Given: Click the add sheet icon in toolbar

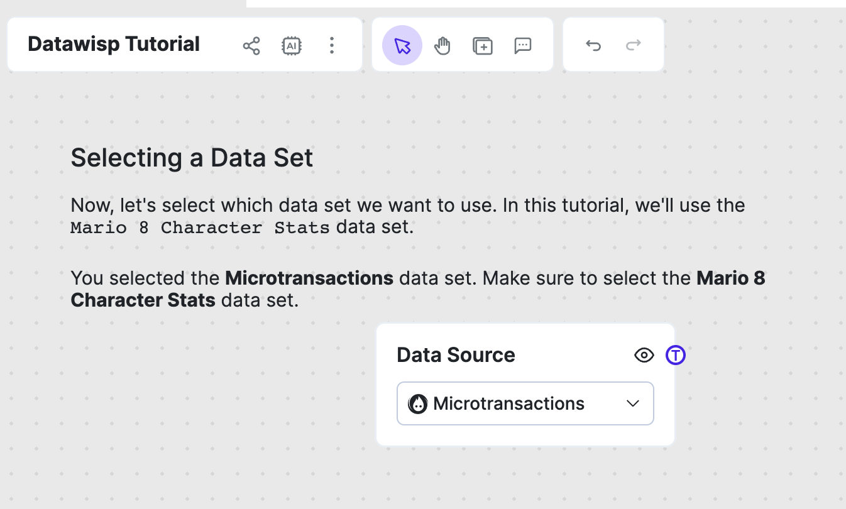Looking at the screenshot, I should click(483, 45).
